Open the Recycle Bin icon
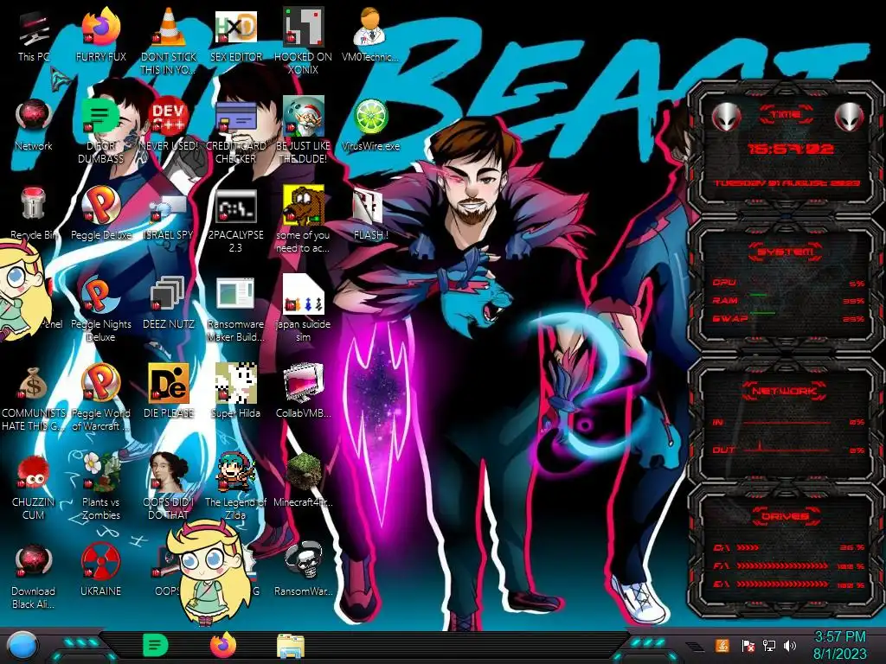The height and width of the screenshot is (664, 886). [34, 214]
